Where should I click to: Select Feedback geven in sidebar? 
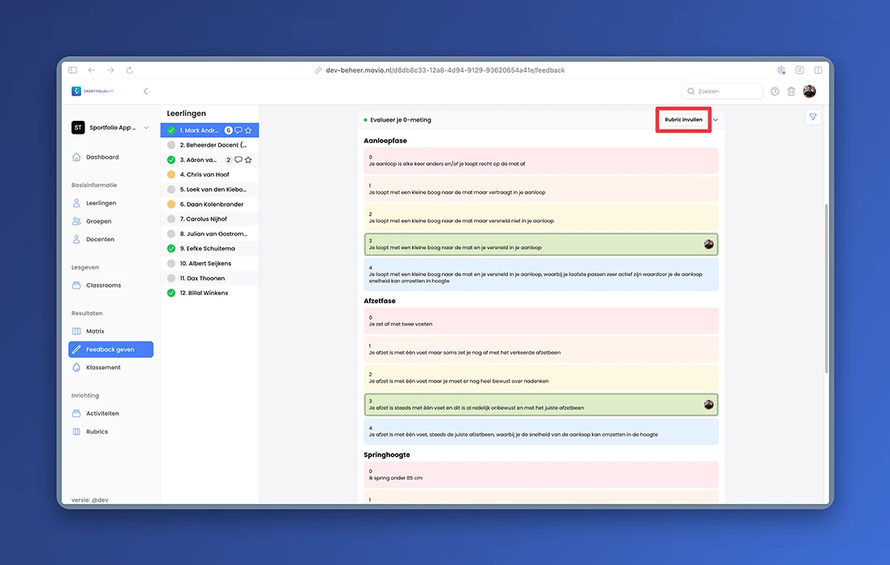(110, 349)
